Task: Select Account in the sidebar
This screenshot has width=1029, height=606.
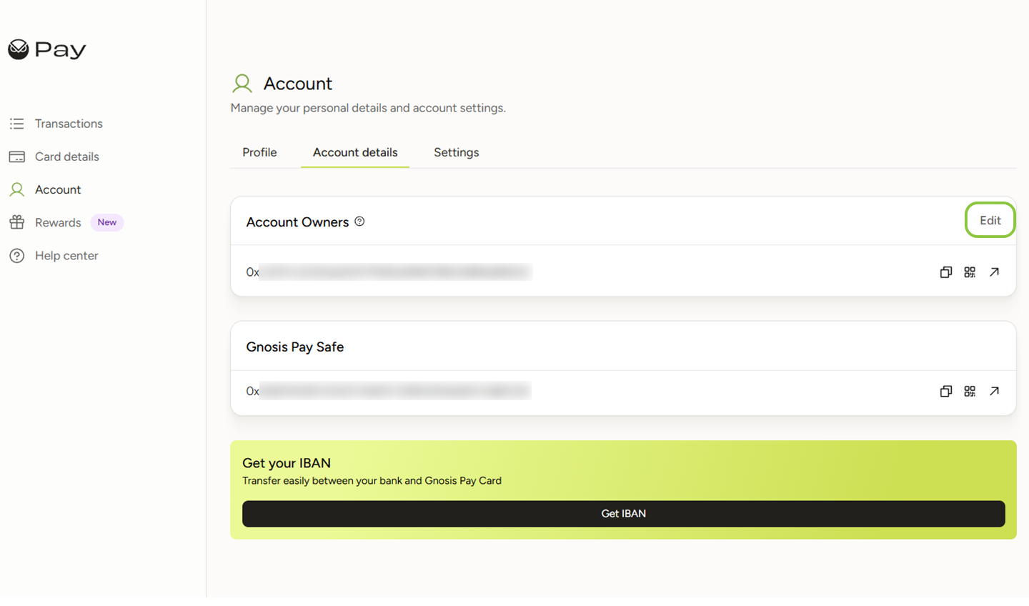Action: click(58, 189)
